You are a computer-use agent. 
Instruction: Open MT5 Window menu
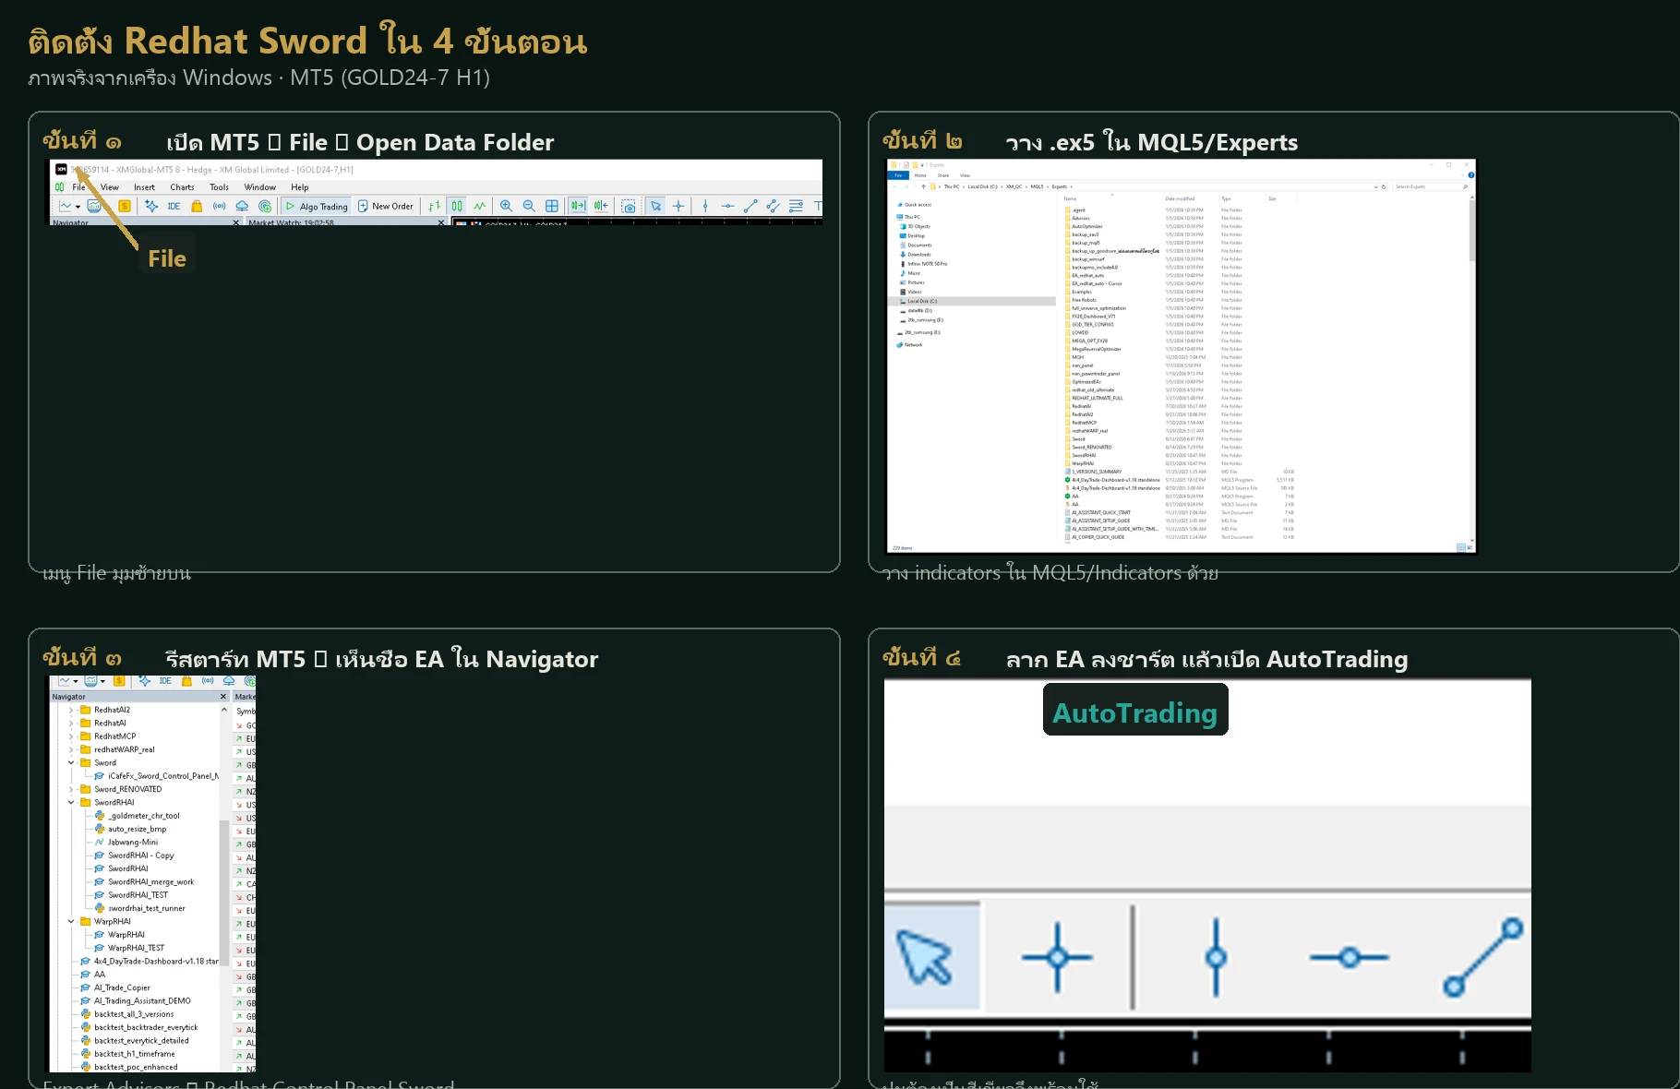259,187
